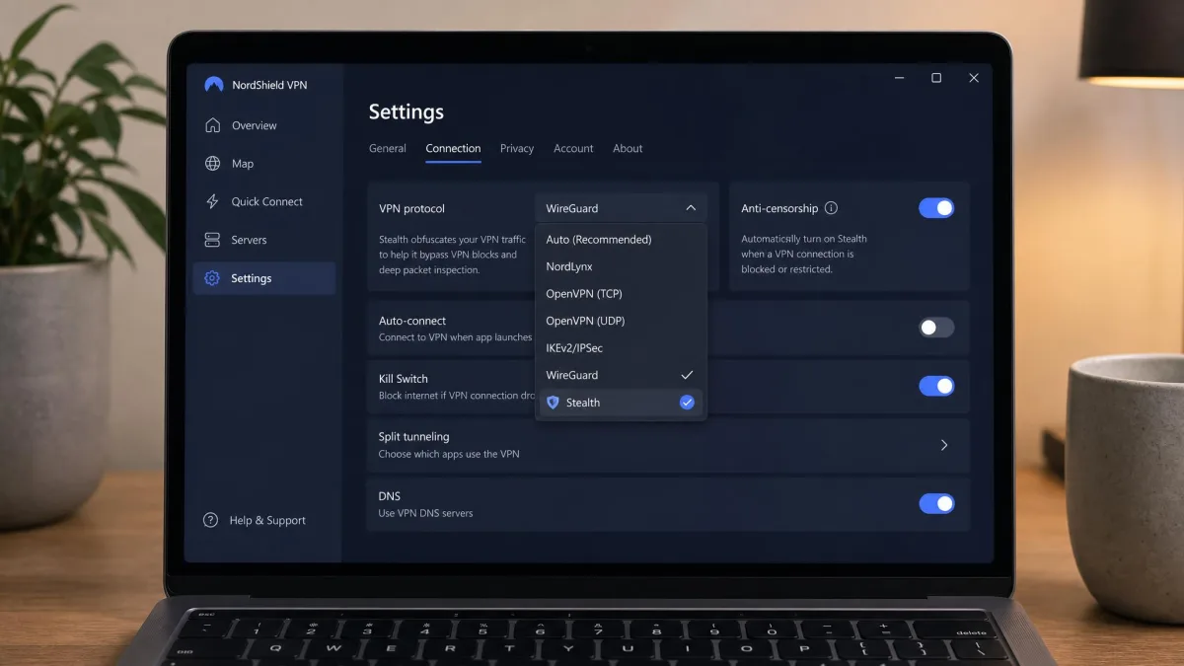Click the Settings gear icon
1184x666 pixels.
pyautogui.click(x=212, y=278)
